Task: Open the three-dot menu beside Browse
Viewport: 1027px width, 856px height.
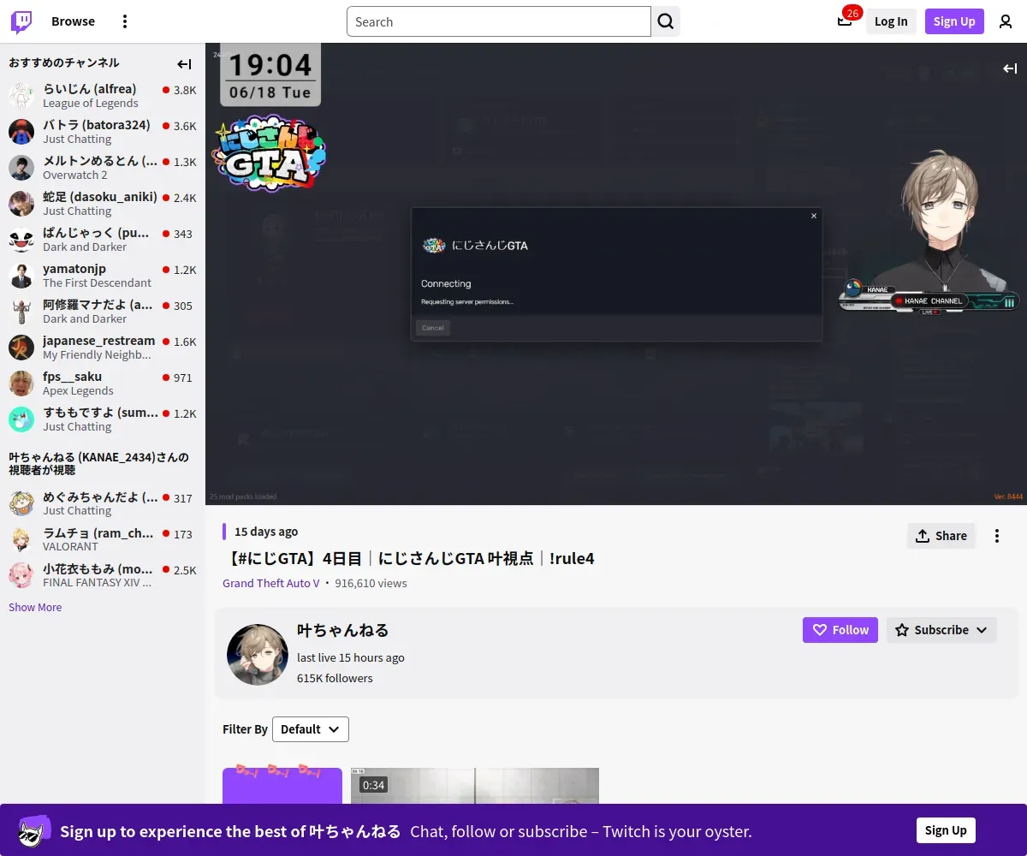Action: (125, 21)
